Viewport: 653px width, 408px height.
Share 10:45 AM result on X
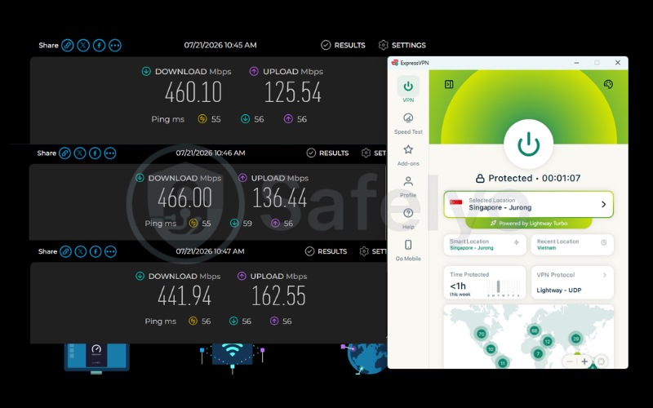click(x=83, y=45)
